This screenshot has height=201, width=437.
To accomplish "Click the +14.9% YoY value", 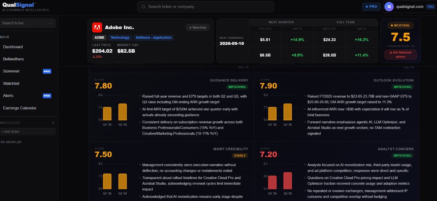I will [x=297, y=40].
